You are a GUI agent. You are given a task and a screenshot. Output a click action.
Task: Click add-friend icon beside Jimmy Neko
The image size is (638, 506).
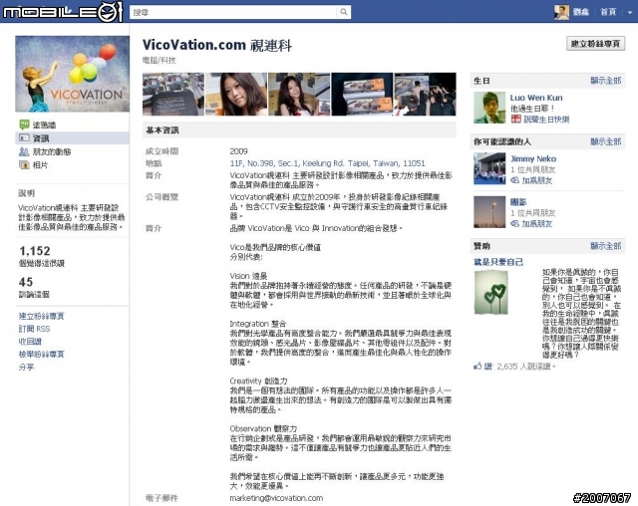[515, 180]
